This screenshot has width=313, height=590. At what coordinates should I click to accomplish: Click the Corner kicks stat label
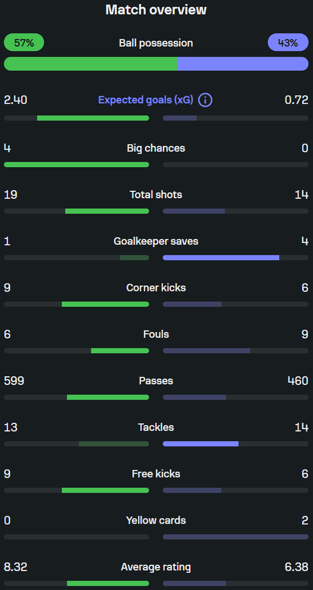click(156, 288)
